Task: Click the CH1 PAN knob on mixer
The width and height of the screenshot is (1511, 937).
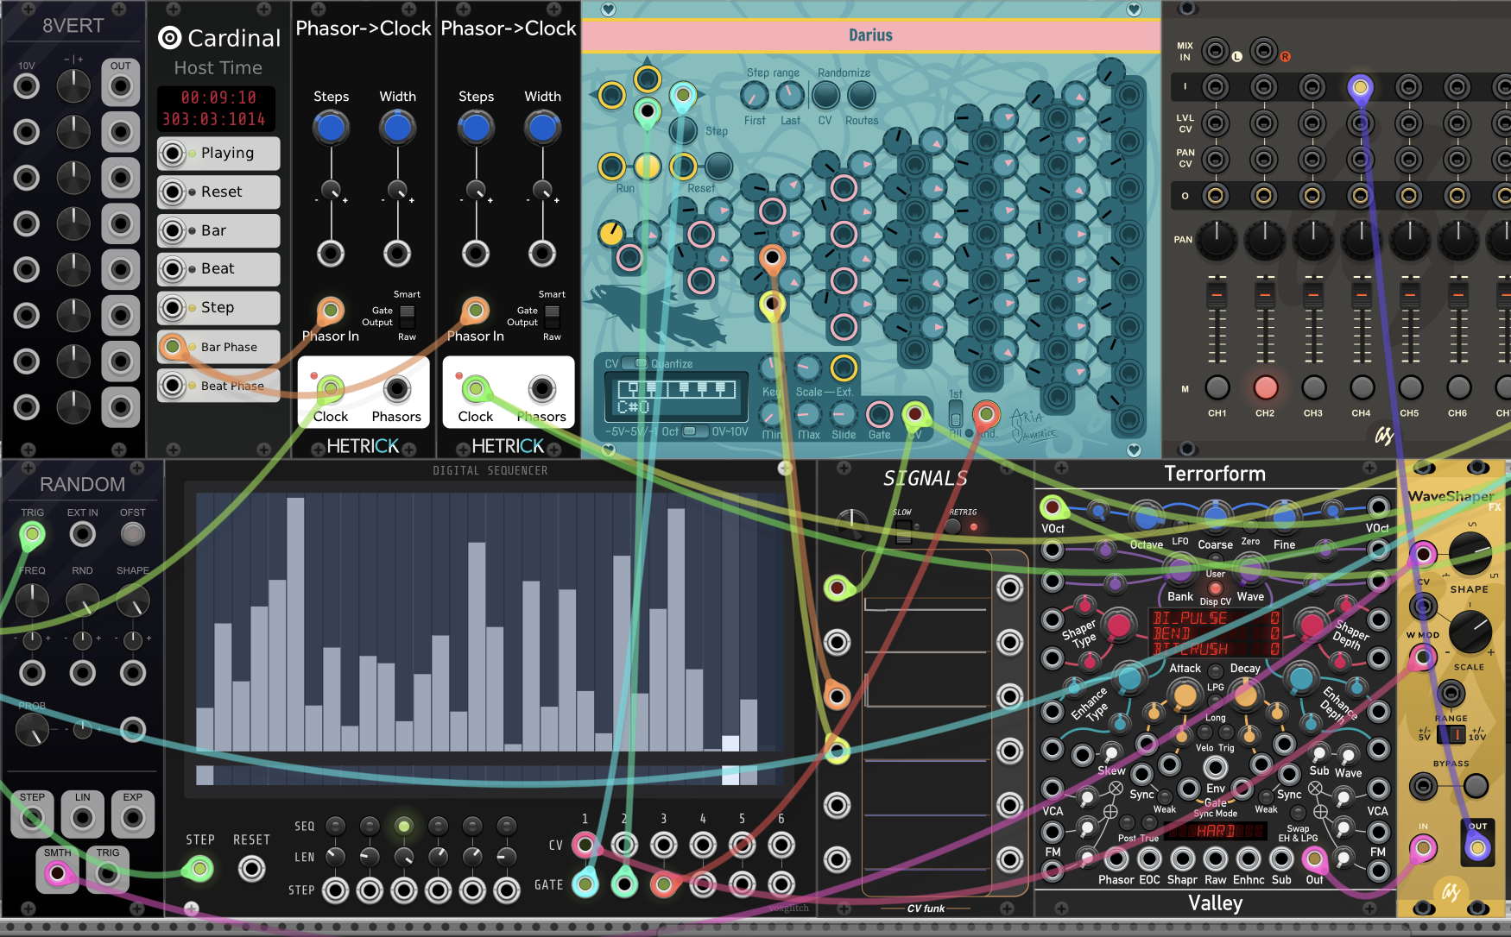Action: 1217,239
